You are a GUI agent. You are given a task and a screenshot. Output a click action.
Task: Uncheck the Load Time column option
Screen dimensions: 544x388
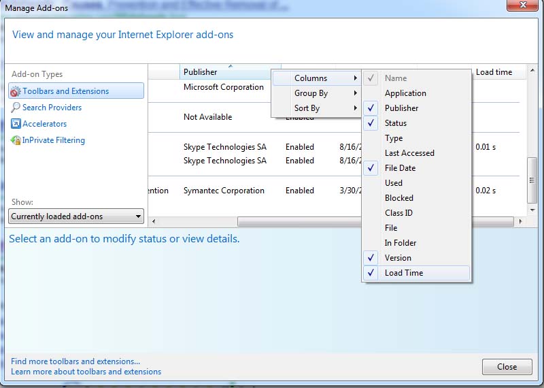coord(416,273)
